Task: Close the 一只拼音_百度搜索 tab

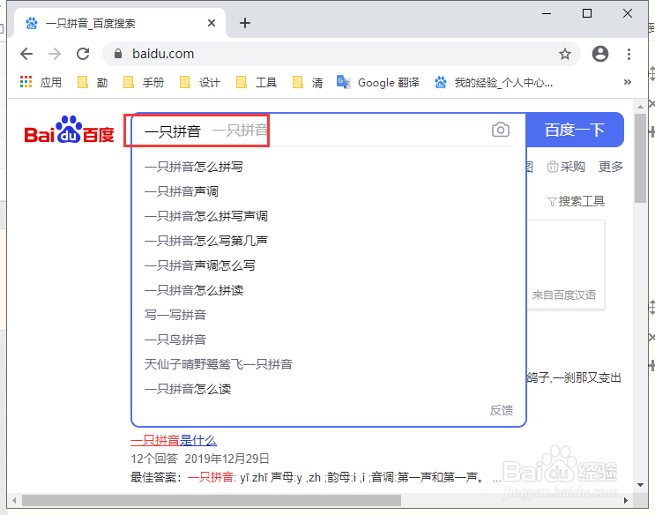Action: point(212,23)
